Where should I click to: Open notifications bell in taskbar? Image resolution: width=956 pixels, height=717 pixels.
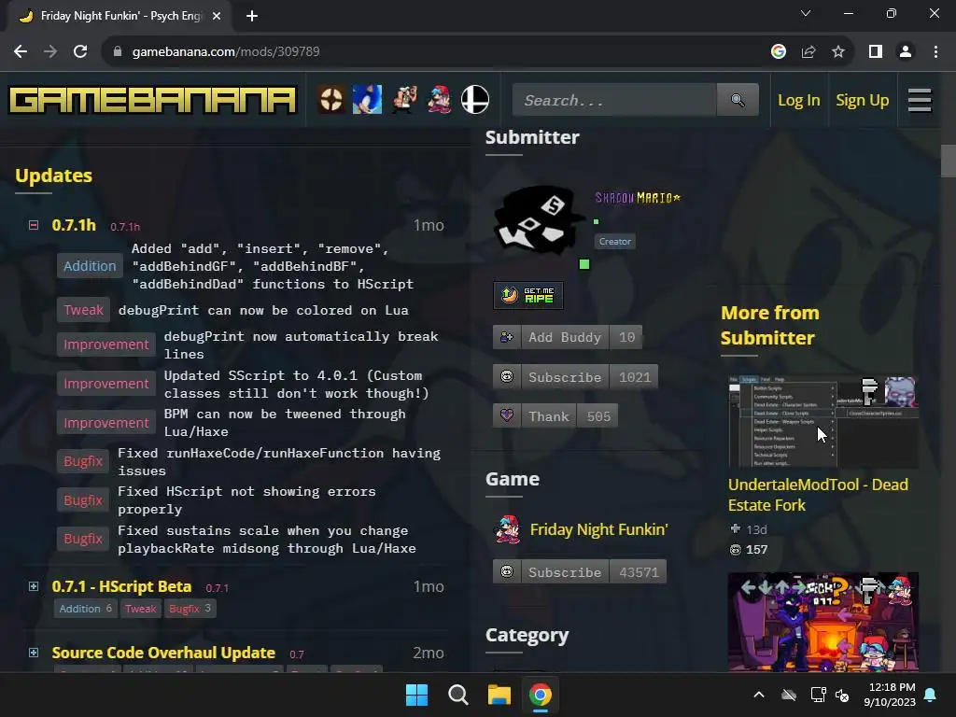[x=931, y=695]
